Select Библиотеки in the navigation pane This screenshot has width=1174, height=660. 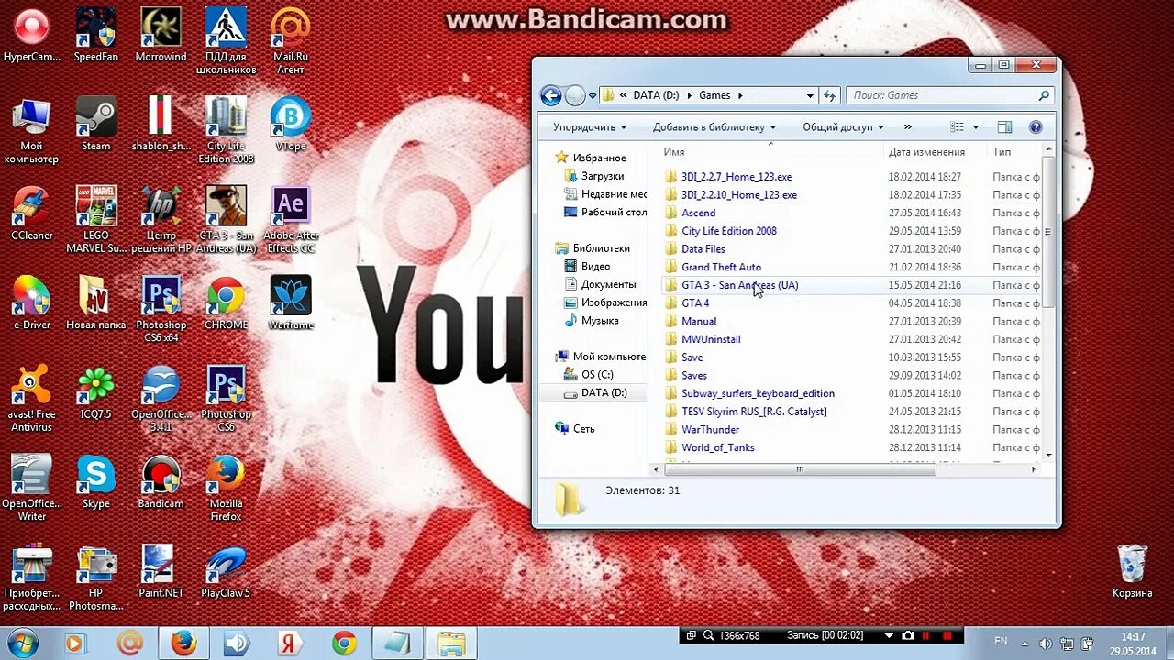601,248
